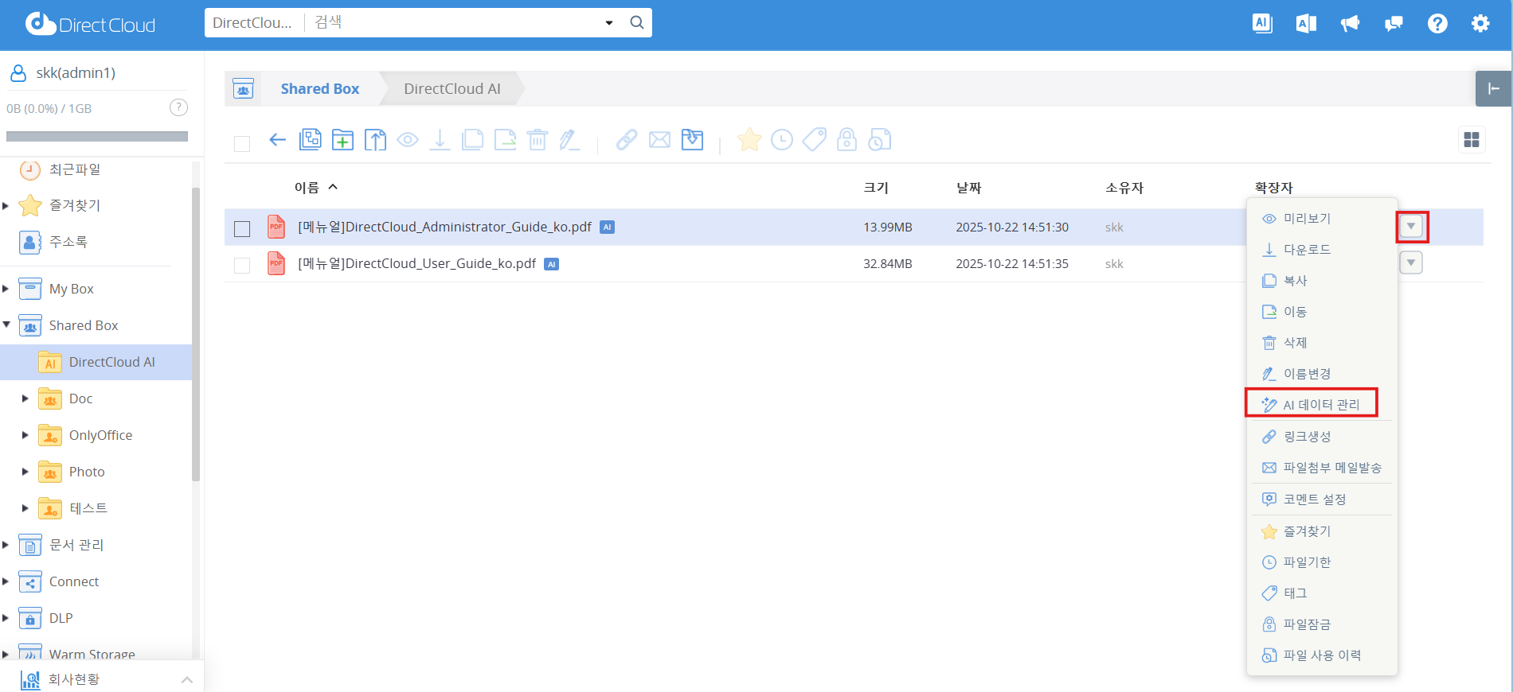Go to Shared Box breadcrumb
The width and height of the screenshot is (1513, 692).
click(x=319, y=89)
